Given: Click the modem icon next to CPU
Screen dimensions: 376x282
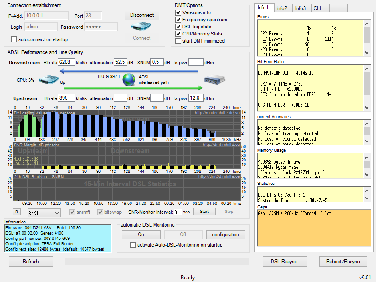Looking at the screenshot, I should [49, 81].
